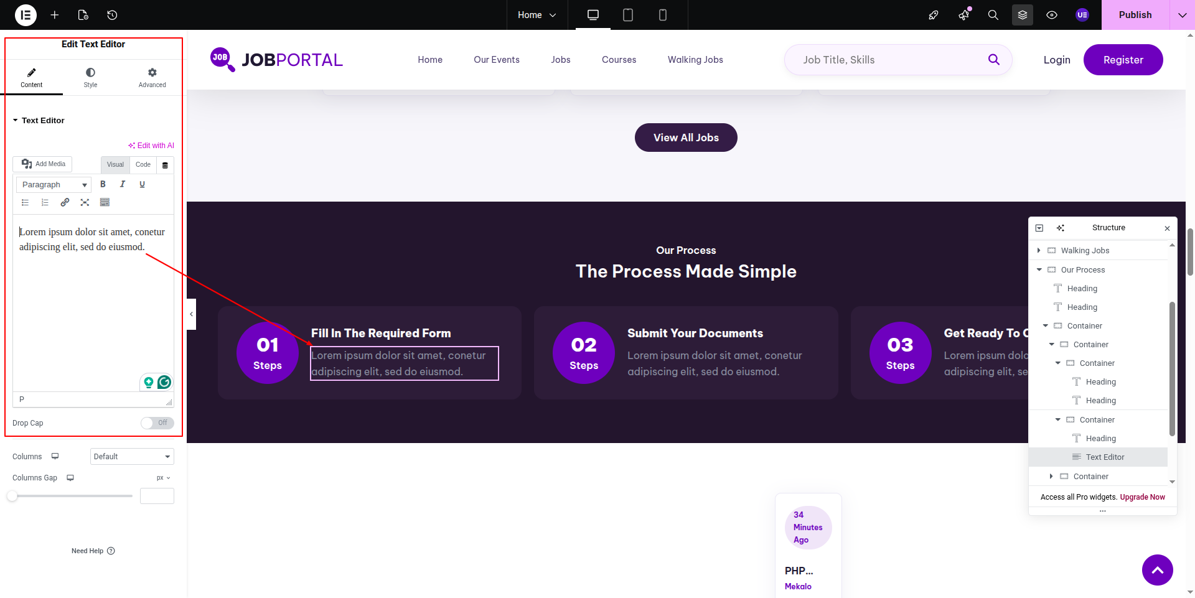Click the Upgrade Now link
Image resolution: width=1195 pixels, height=598 pixels.
(x=1142, y=497)
